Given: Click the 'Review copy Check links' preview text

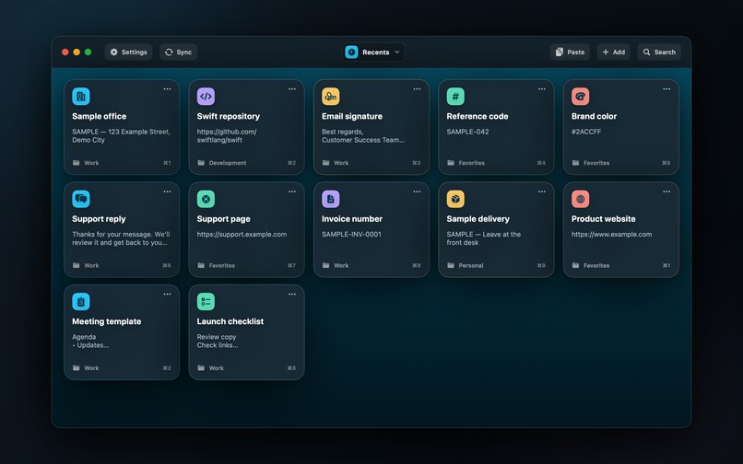Looking at the screenshot, I should coord(218,341).
